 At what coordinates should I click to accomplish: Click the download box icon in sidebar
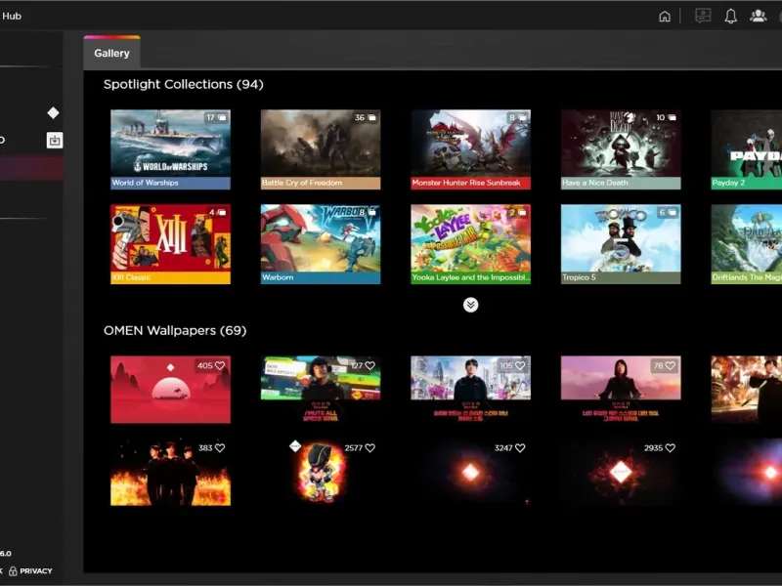55,140
